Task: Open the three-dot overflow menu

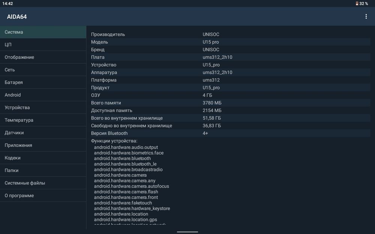Action: click(x=366, y=16)
